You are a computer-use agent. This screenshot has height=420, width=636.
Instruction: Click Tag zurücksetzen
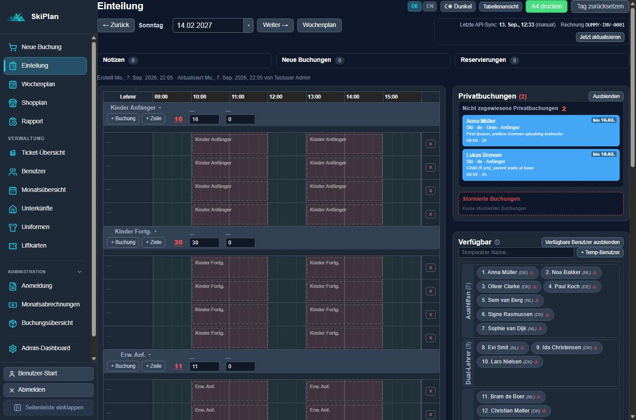[600, 6]
